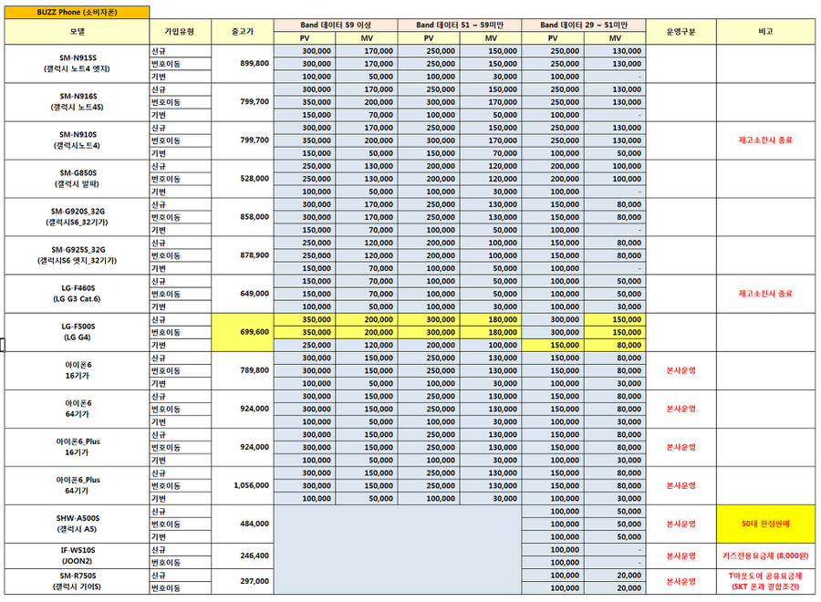Click the "출고가" column header
The image size is (821, 602).
click(243, 31)
